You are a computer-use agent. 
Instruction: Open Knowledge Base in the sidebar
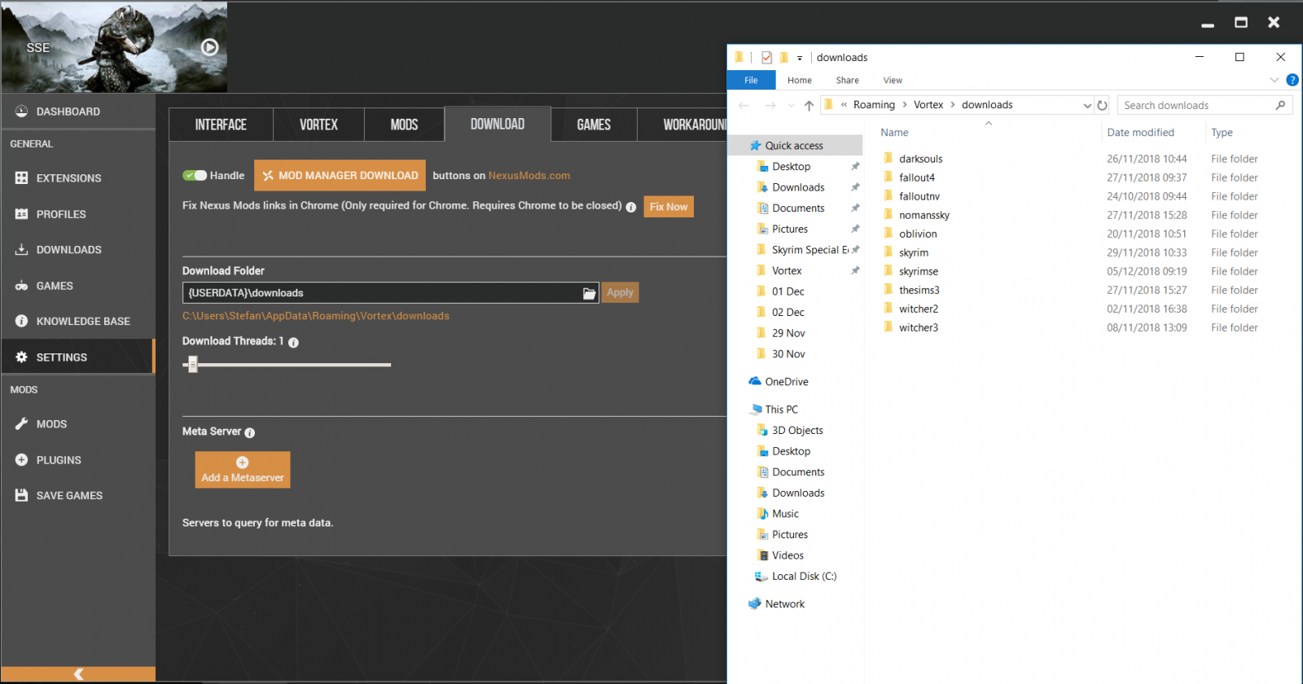[77, 322]
